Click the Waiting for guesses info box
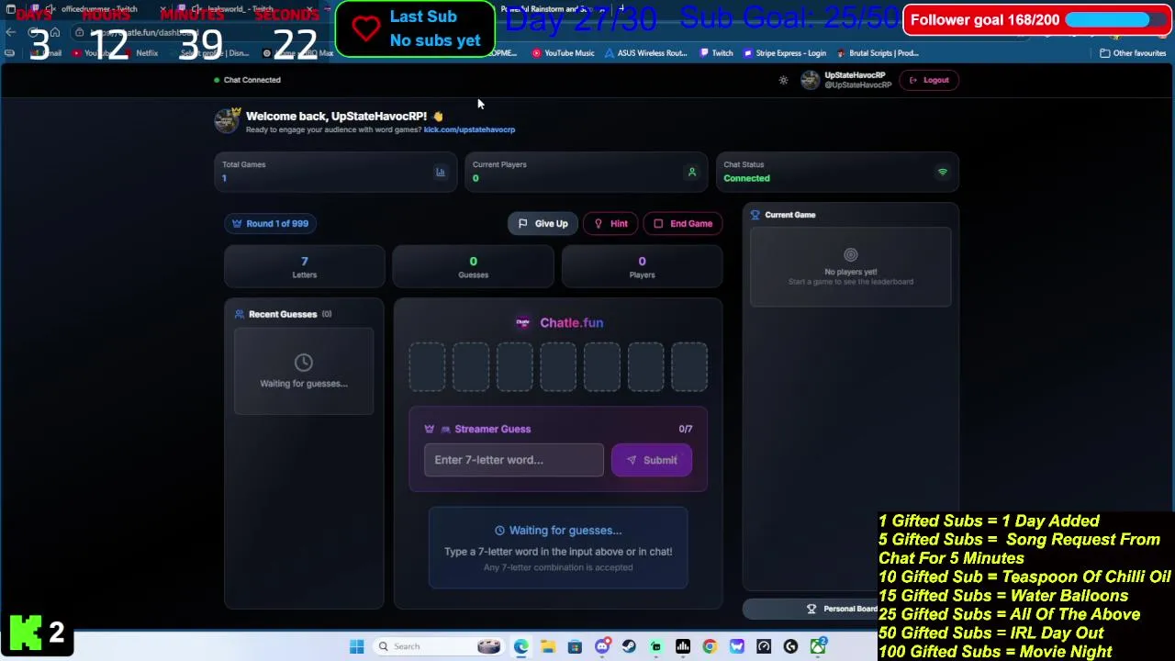The width and height of the screenshot is (1175, 661). 558,548
